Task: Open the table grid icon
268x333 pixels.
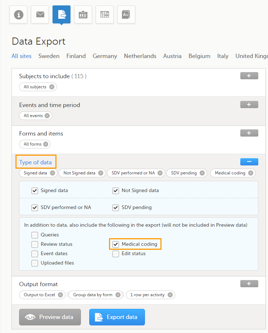Action: [105, 15]
